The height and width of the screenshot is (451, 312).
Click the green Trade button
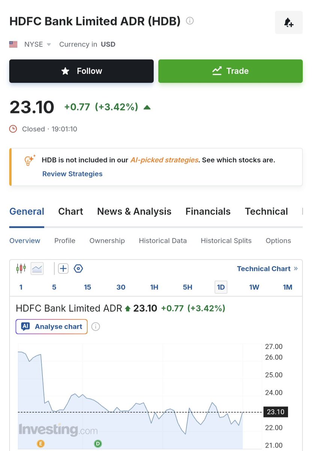pos(230,71)
